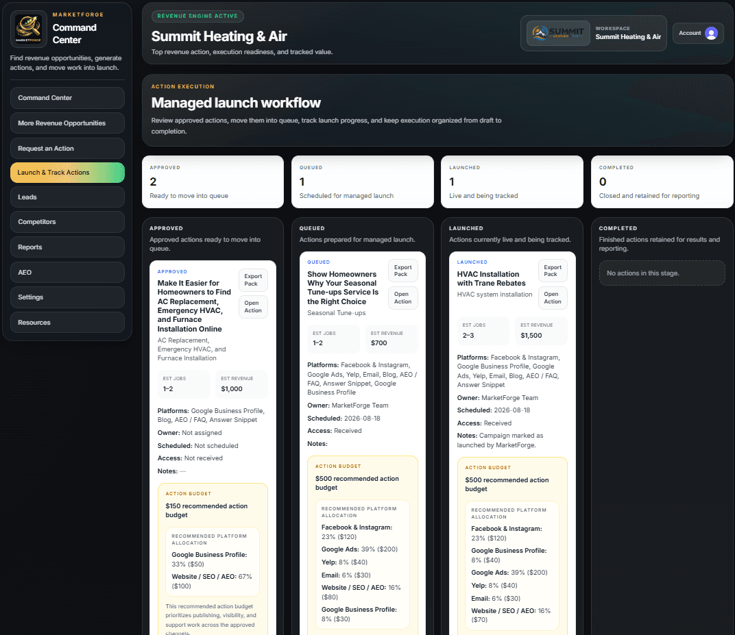
Task: Click the Launched summary card showing 1
Action: 512,182
